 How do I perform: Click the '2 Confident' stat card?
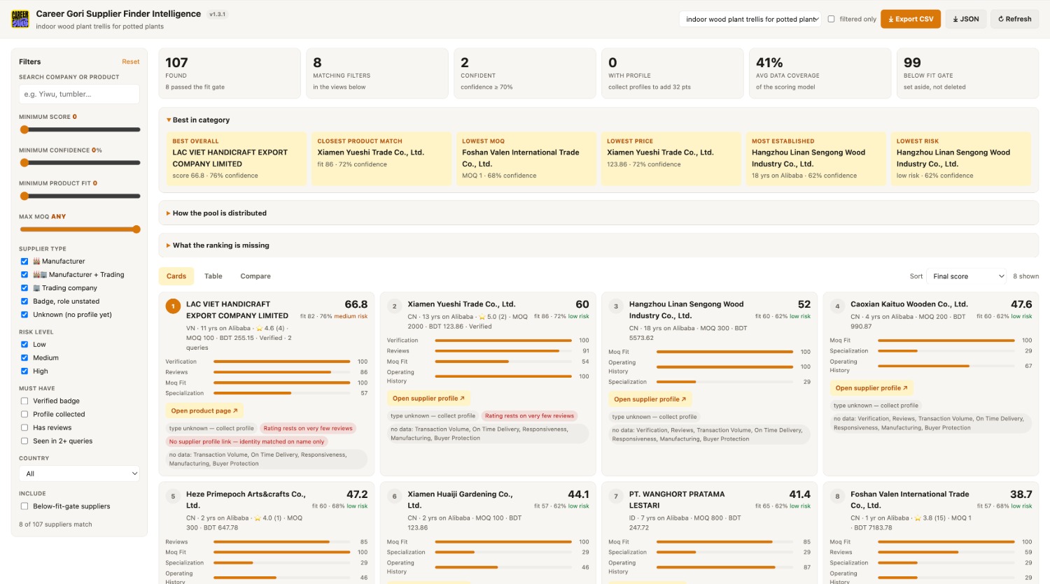point(525,73)
